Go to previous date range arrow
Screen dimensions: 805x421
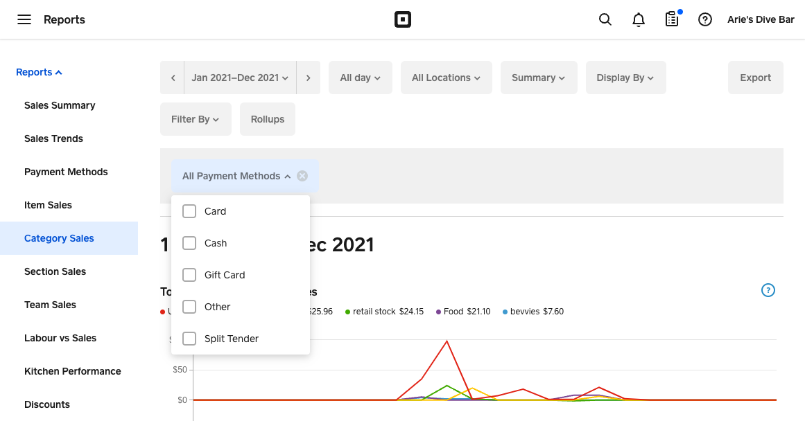pyautogui.click(x=173, y=78)
